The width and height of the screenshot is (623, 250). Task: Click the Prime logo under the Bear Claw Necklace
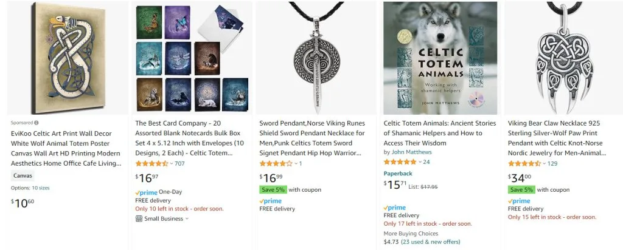[518, 201]
